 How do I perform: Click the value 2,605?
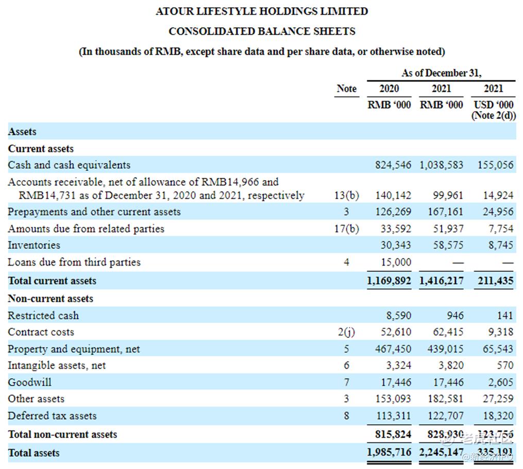click(x=501, y=383)
